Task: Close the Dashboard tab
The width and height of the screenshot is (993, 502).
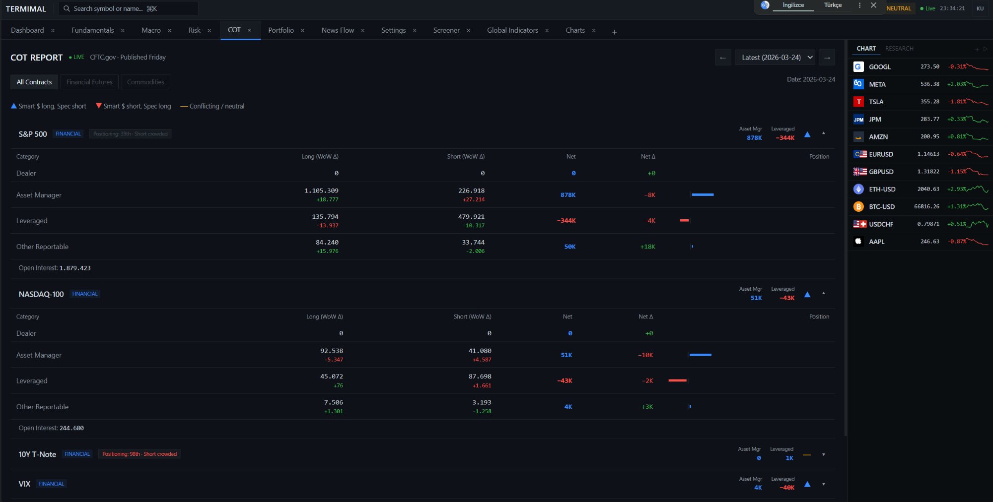Action: click(x=53, y=31)
